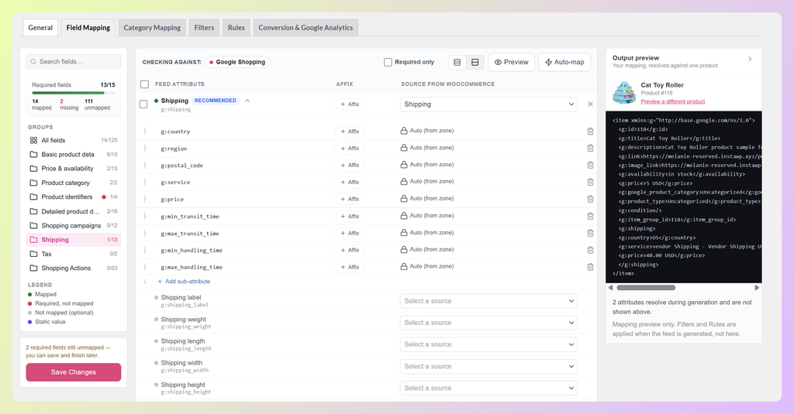
Task: Click lock icon in g:max_handling_time row
Action: 403,266
